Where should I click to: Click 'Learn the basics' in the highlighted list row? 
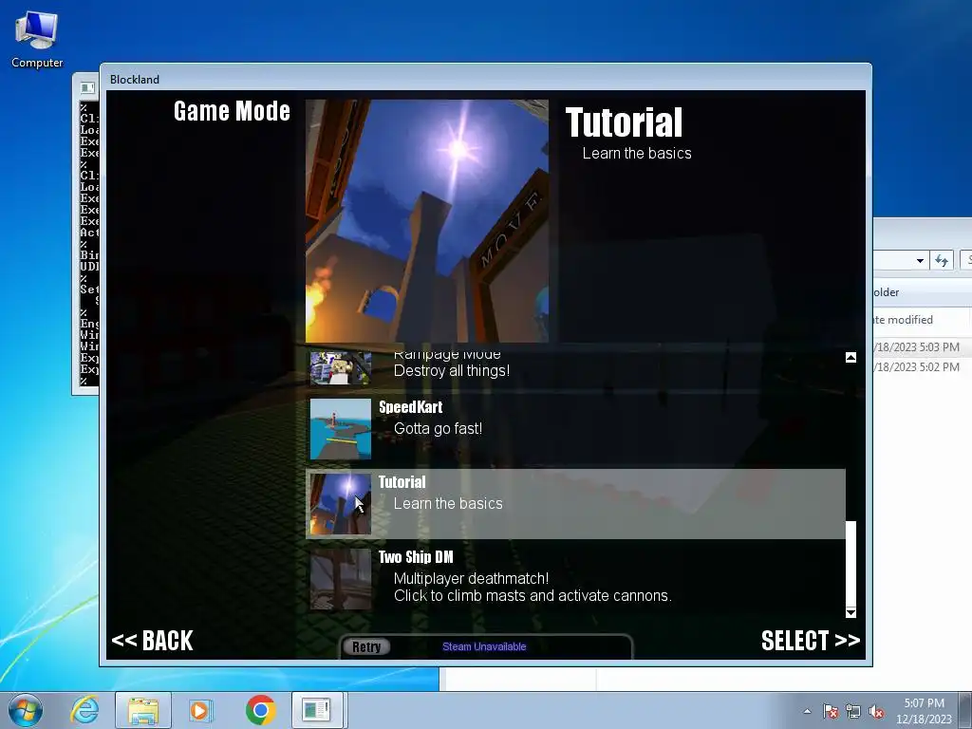[x=448, y=503]
